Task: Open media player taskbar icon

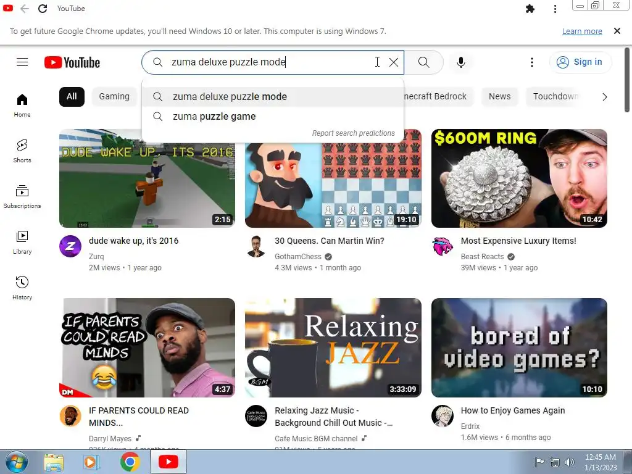Action: pyautogui.click(x=91, y=462)
